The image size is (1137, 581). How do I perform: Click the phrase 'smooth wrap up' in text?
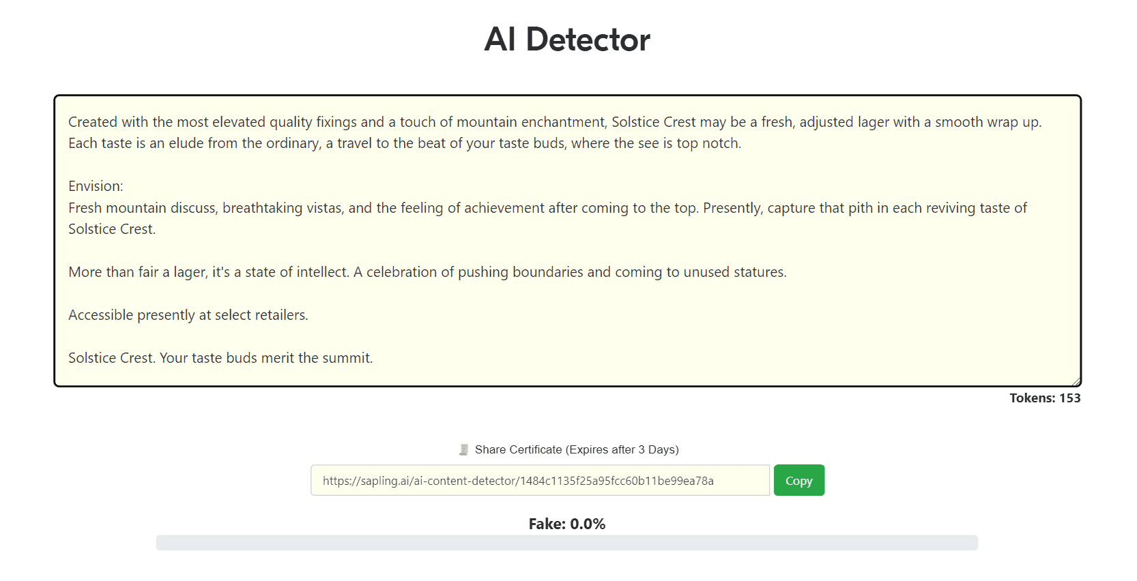(x=987, y=122)
